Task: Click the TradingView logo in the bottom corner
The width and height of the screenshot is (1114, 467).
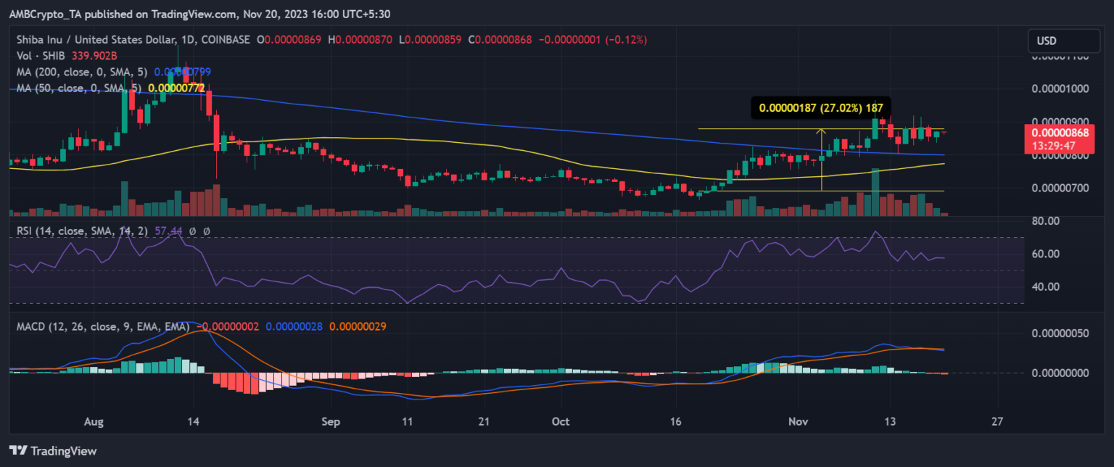Action: (x=52, y=450)
